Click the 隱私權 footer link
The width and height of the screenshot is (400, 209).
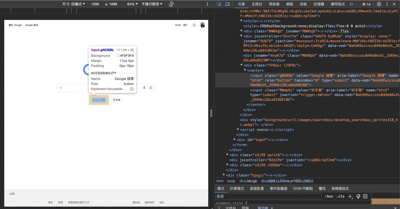coord(136,202)
